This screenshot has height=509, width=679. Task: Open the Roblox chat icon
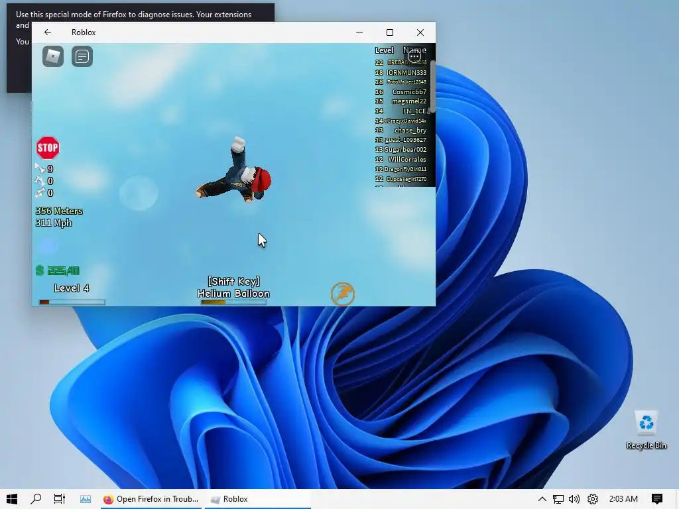coord(82,56)
